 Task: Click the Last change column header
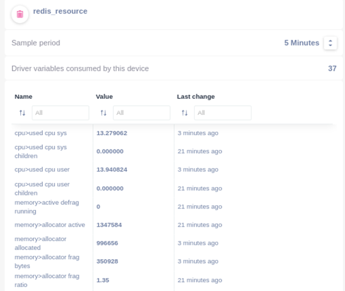tap(196, 97)
